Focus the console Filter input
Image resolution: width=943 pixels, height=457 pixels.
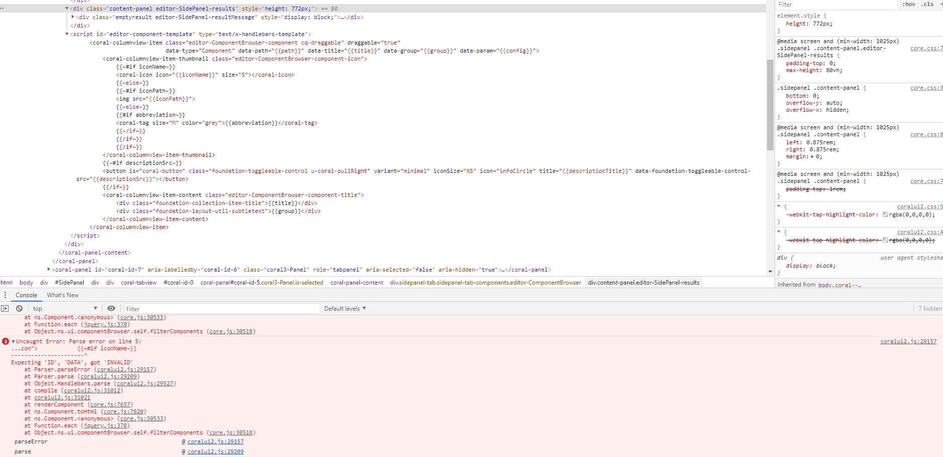(x=222, y=309)
